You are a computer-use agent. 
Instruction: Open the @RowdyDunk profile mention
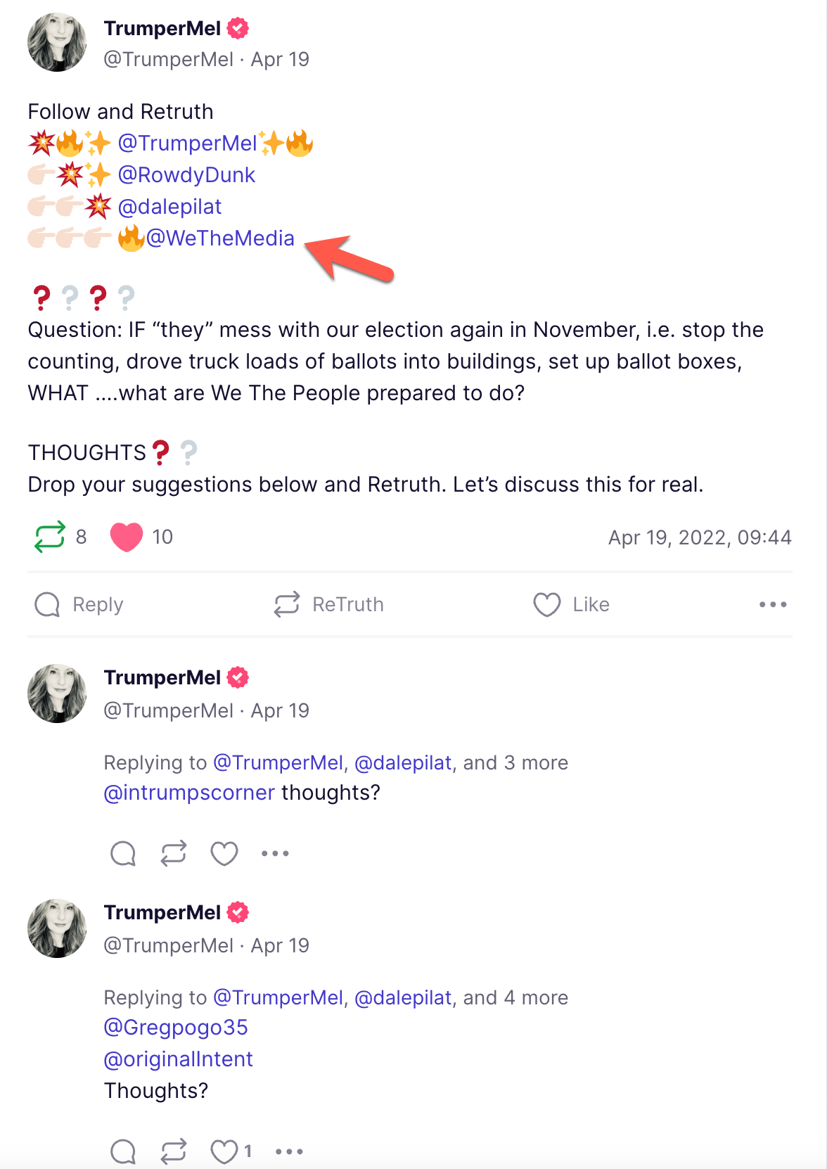(x=186, y=175)
